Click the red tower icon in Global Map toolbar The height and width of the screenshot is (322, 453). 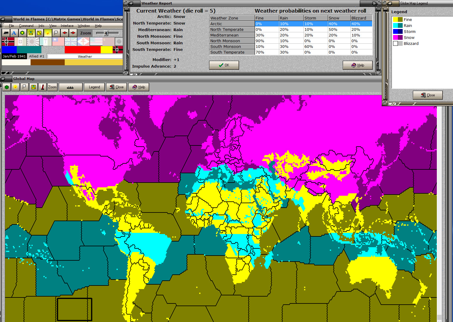(x=43, y=87)
